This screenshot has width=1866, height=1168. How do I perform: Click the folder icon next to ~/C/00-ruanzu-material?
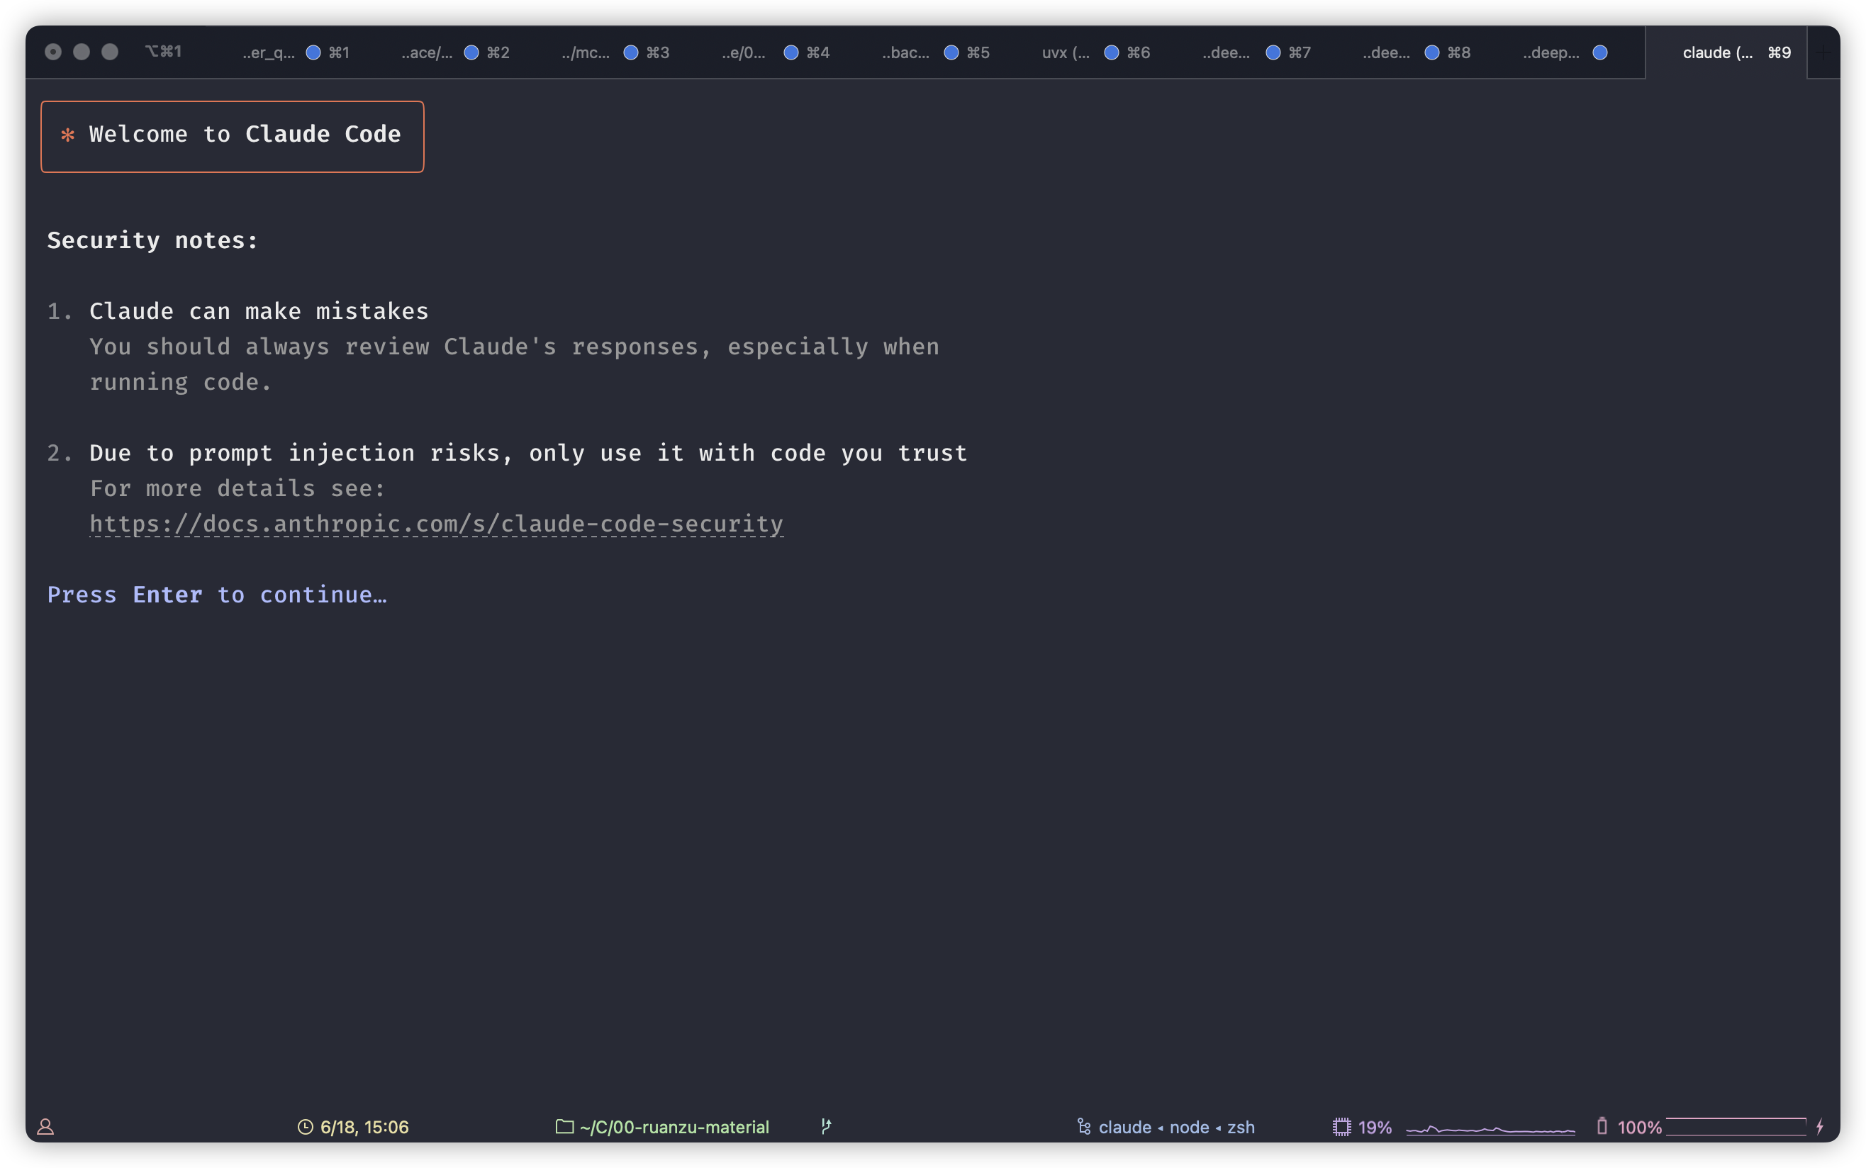(x=565, y=1126)
